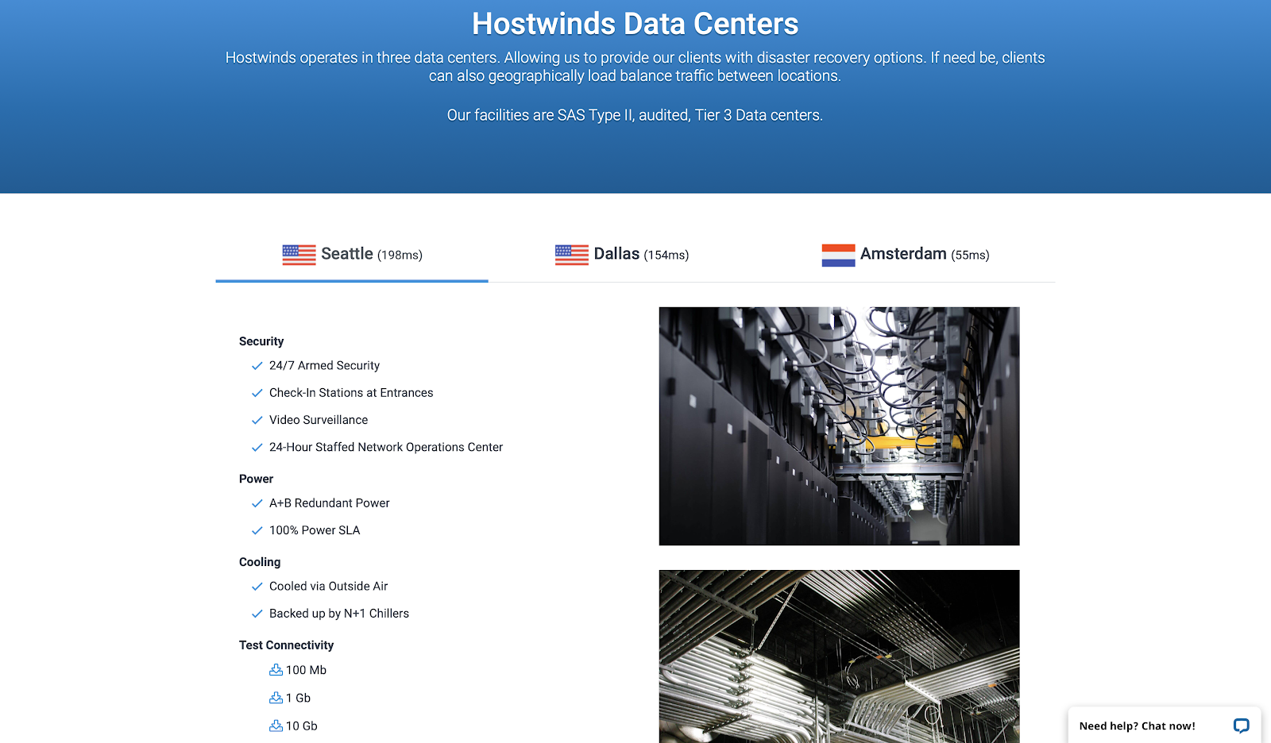
Task: Click the 'Cooled via Outside Air' text
Action: tap(329, 587)
